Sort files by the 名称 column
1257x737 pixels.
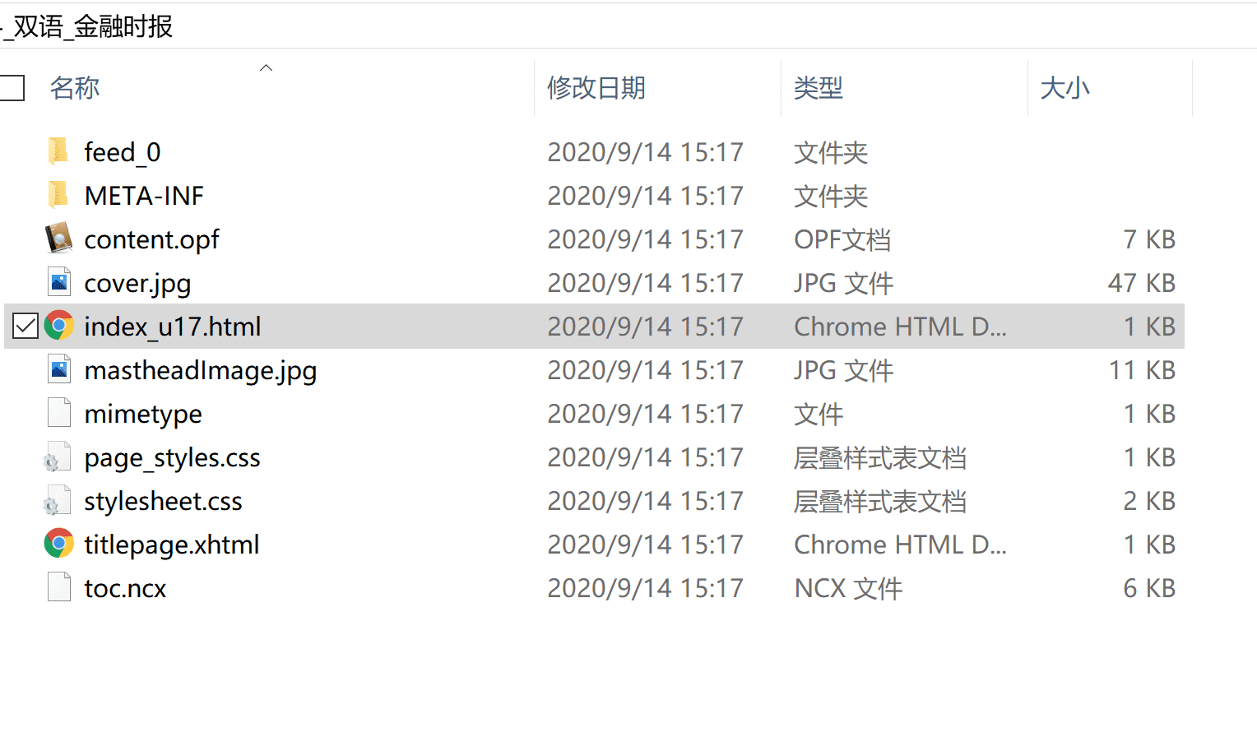75,88
